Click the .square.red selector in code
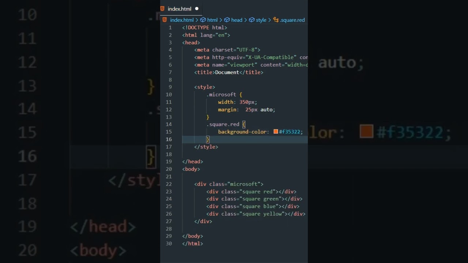Screen dimensions: 468x263 coord(223,124)
